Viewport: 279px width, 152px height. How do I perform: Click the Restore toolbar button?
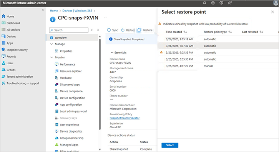point(145,30)
